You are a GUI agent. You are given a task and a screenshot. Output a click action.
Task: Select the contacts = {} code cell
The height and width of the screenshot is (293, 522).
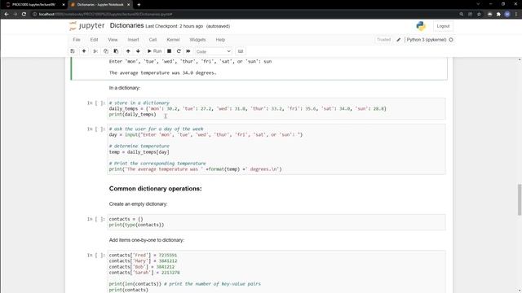(276, 222)
